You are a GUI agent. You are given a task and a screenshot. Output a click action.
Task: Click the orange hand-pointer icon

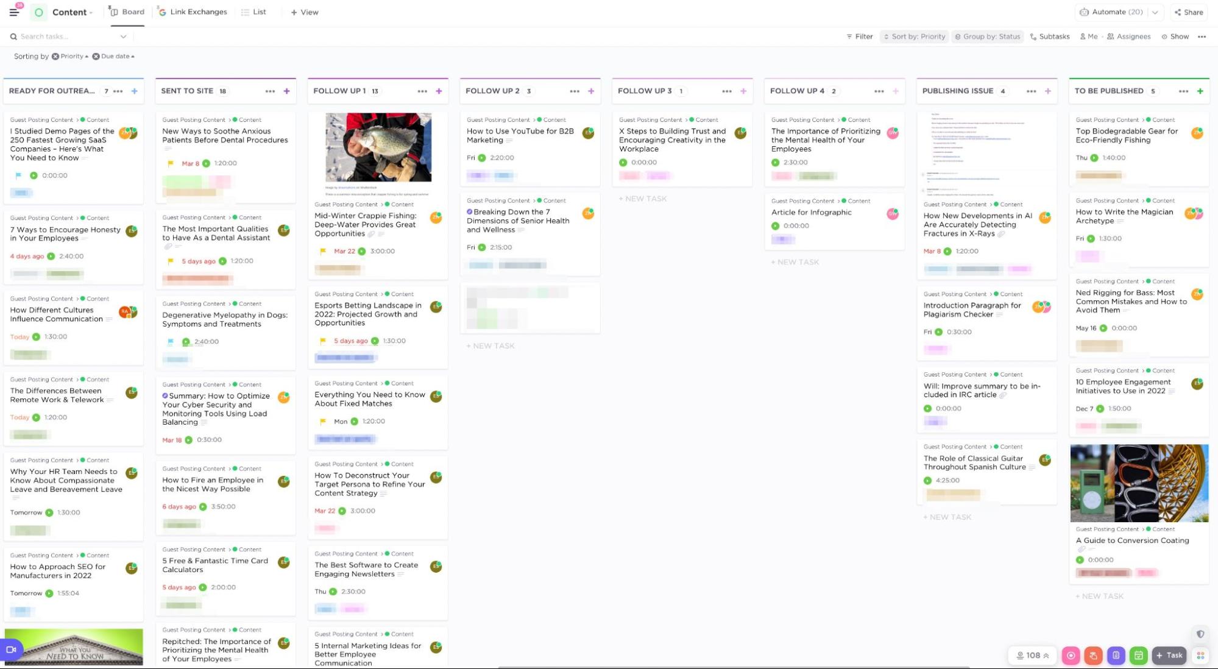(x=1093, y=656)
